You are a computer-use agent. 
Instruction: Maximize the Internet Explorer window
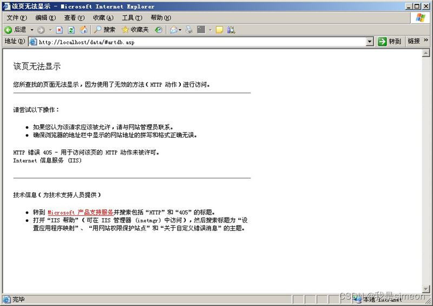(x=417, y=6)
